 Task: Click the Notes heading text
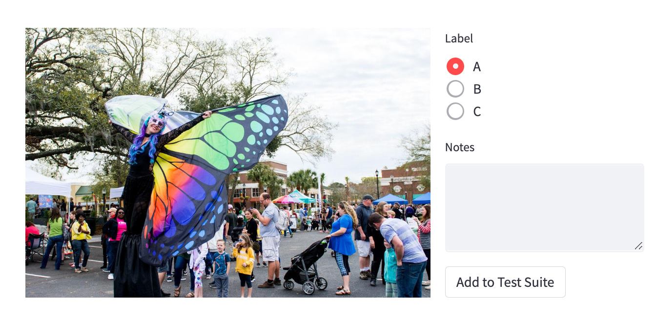coord(460,147)
